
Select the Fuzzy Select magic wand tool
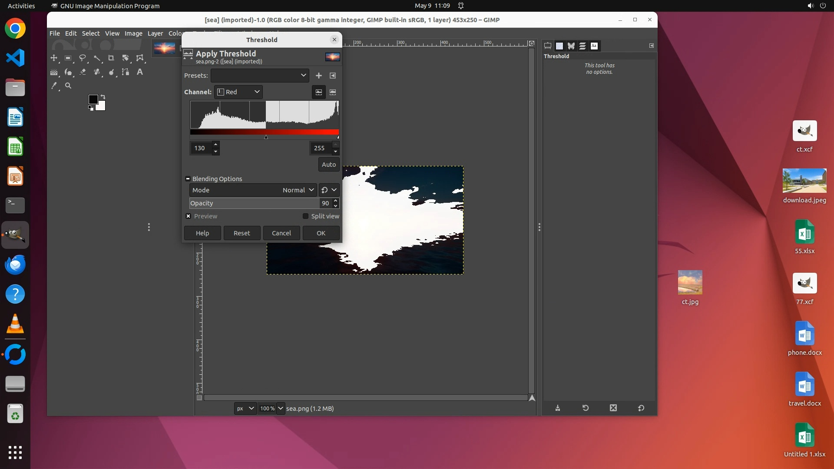[97, 58]
